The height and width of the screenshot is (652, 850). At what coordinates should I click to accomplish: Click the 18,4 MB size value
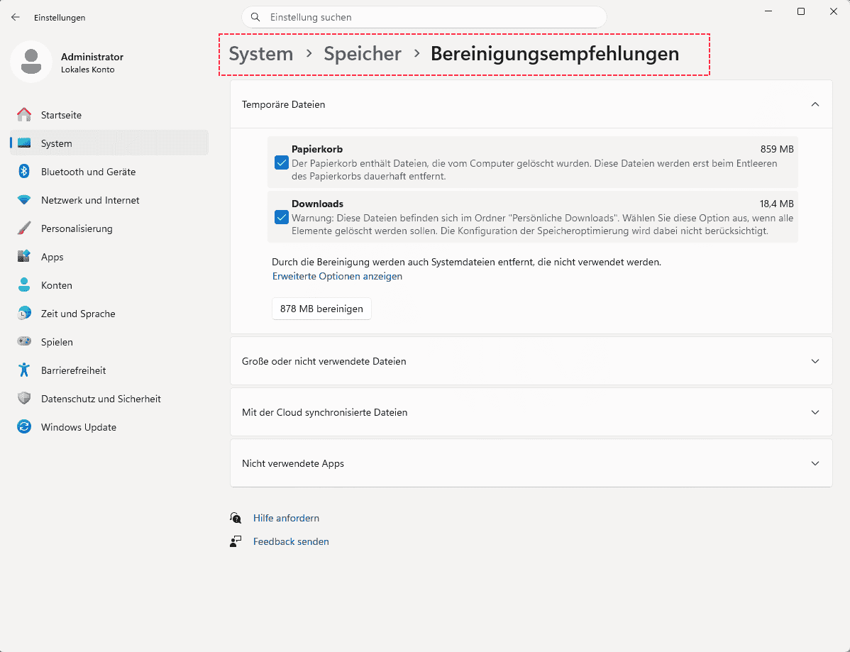coord(776,204)
